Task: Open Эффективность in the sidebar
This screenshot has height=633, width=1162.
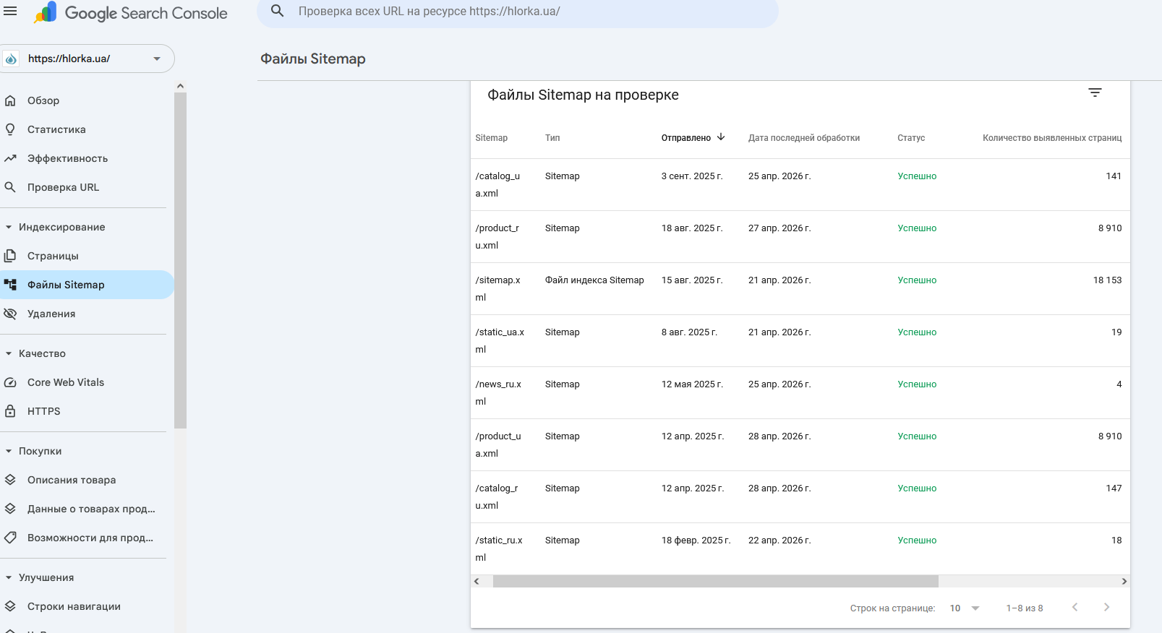Action: tap(67, 158)
